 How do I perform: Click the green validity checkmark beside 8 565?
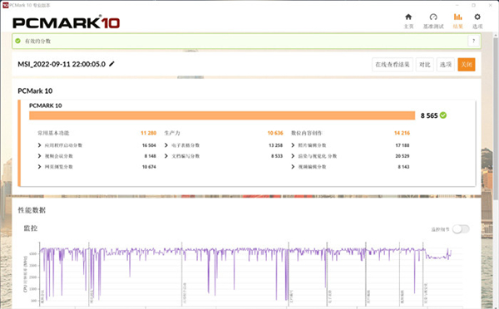coord(443,115)
